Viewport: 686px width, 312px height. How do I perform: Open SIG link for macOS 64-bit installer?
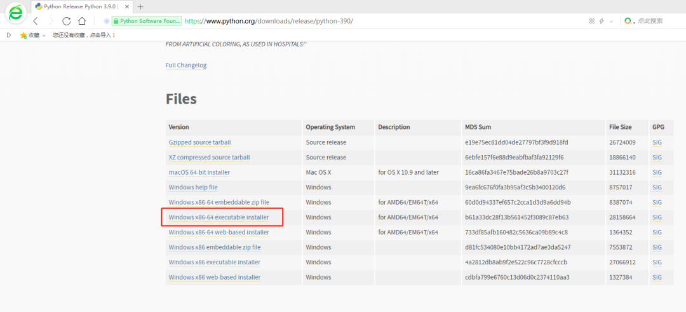pyautogui.click(x=657, y=172)
